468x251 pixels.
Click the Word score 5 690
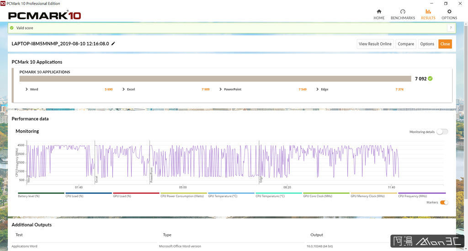109,89
